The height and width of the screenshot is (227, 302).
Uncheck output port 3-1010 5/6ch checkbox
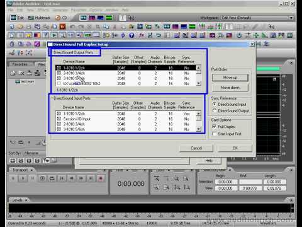[x=59, y=78]
